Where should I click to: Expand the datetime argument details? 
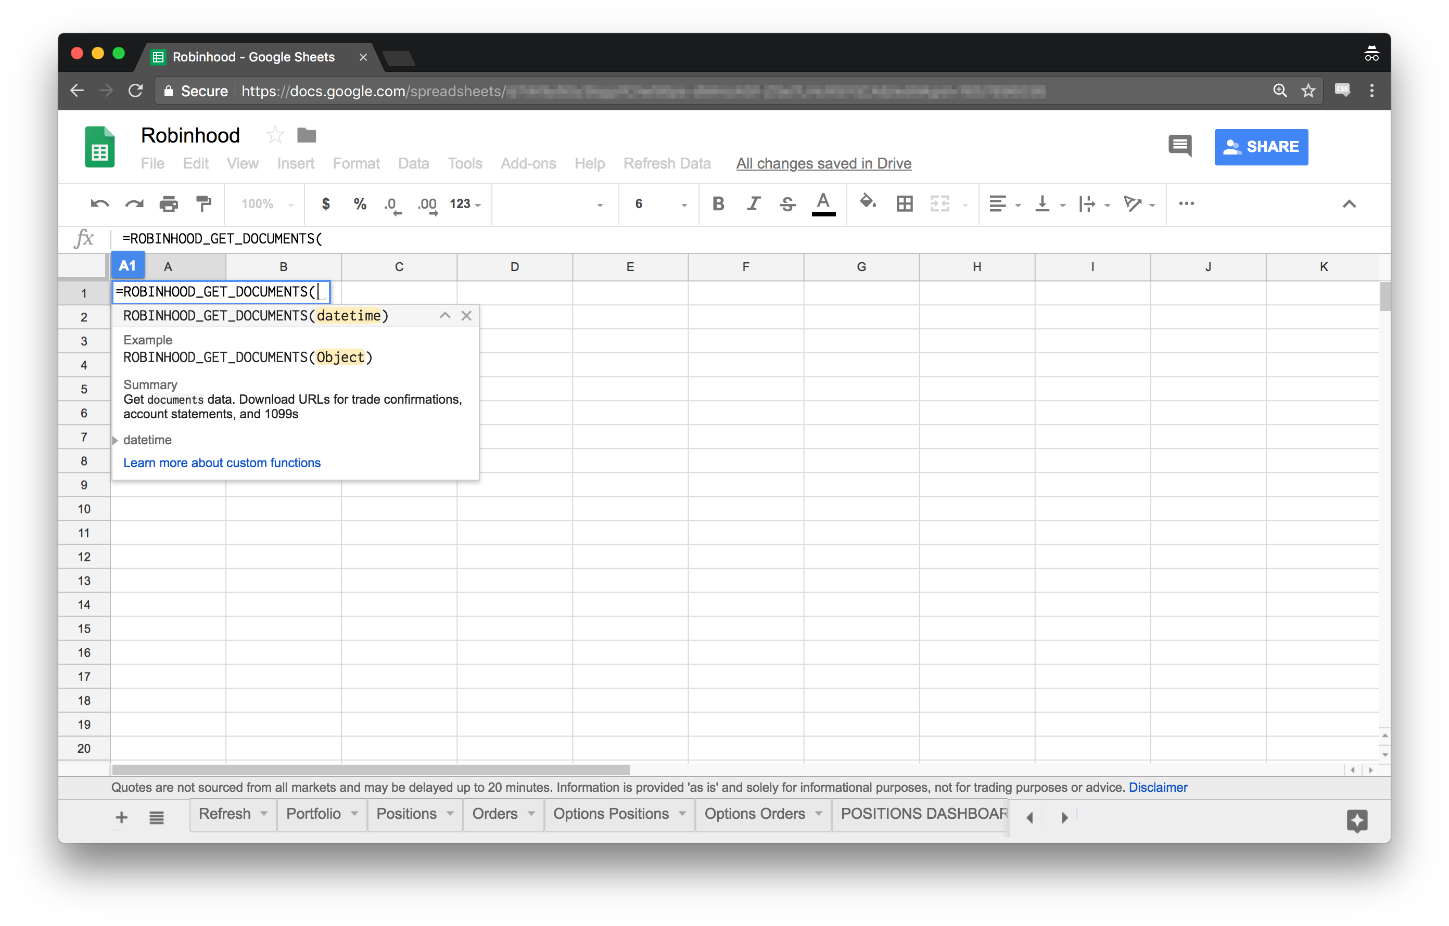click(115, 440)
